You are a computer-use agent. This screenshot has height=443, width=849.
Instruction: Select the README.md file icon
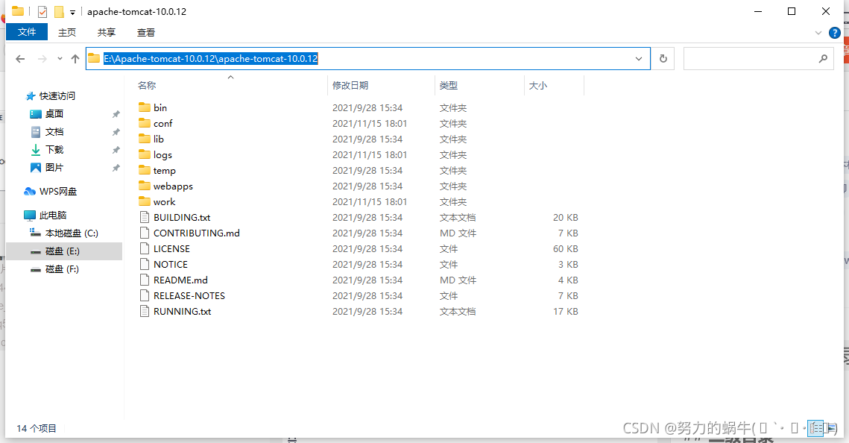(x=144, y=280)
